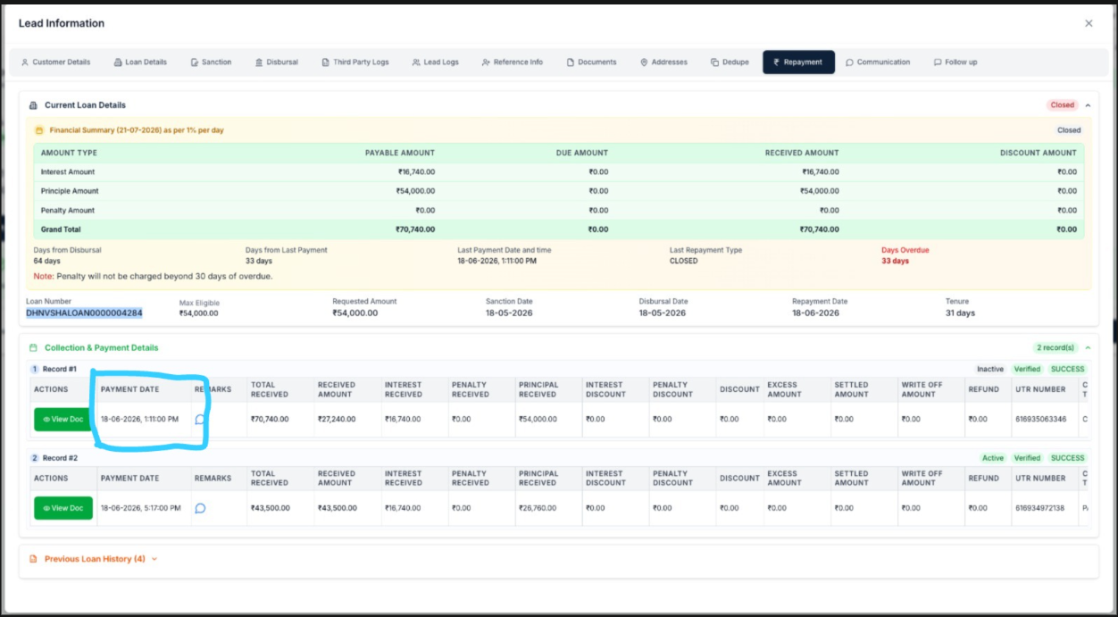Open the Communication tab
Image resolution: width=1118 pixels, height=617 pixels.
coord(879,63)
